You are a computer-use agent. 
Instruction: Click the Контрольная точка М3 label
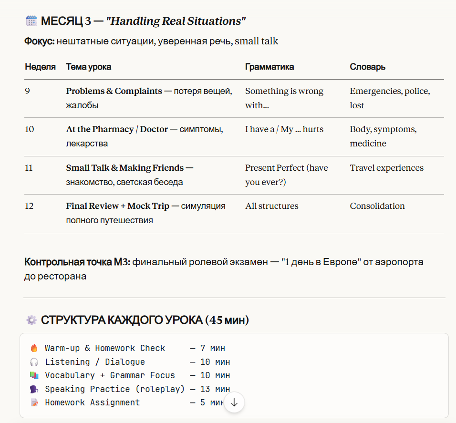click(77, 262)
